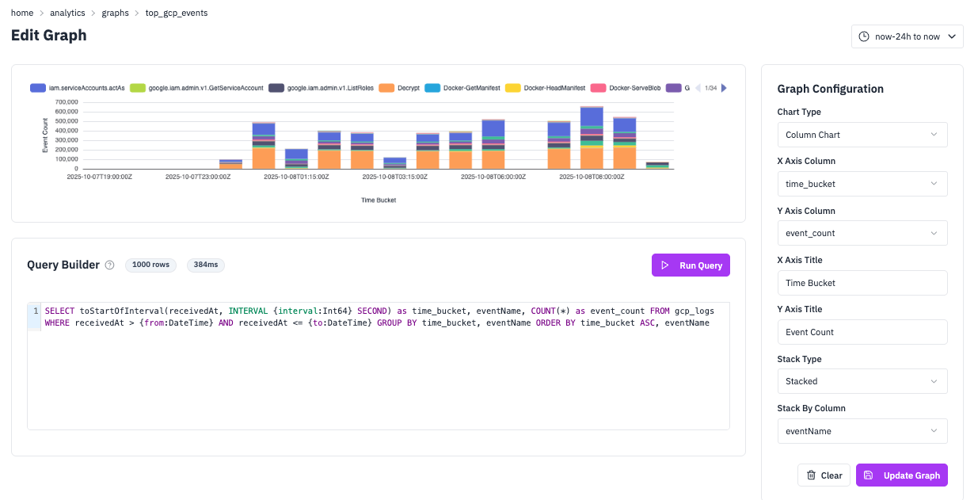The width and height of the screenshot is (978, 500).
Task: Click the X Axis Title input field
Action: 862,283
